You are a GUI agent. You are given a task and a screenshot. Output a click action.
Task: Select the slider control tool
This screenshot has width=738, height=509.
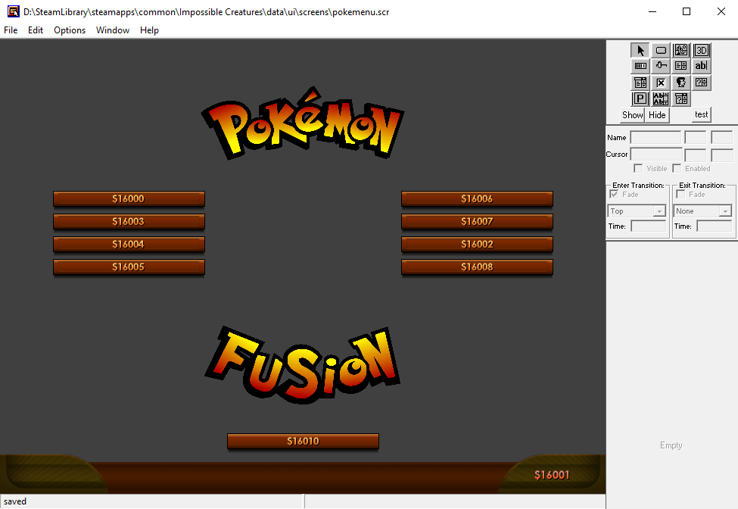661,66
